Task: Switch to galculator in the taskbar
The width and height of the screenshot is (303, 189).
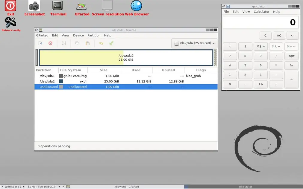Action: (243, 187)
